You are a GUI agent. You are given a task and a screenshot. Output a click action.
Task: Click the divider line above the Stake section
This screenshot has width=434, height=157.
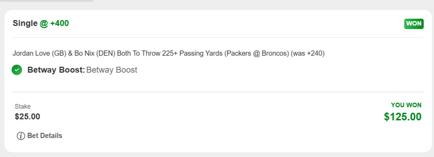[x=218, y=92]
